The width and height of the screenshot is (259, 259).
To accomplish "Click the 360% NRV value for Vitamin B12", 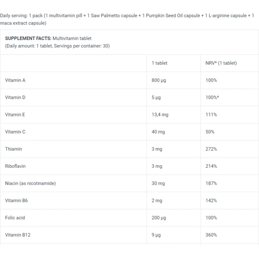I will 211,235.
